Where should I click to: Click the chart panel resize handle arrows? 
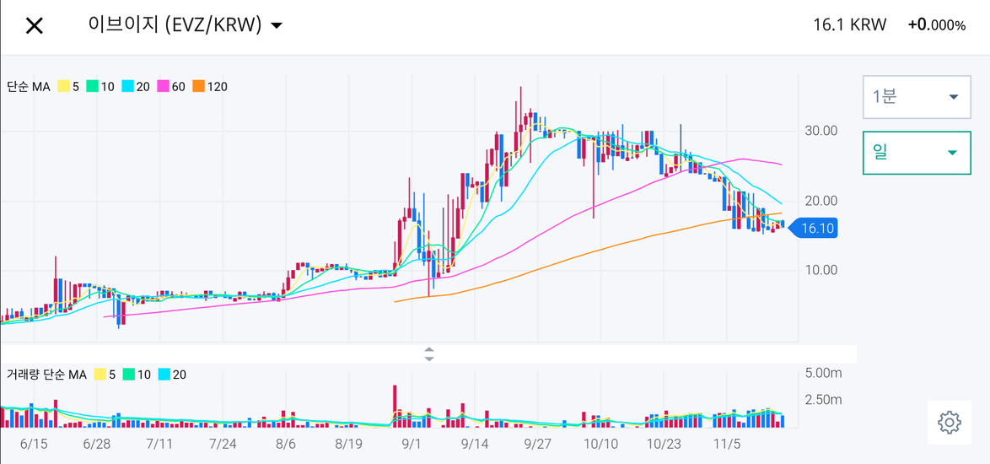pyautogui.click(x=428, y=353)
